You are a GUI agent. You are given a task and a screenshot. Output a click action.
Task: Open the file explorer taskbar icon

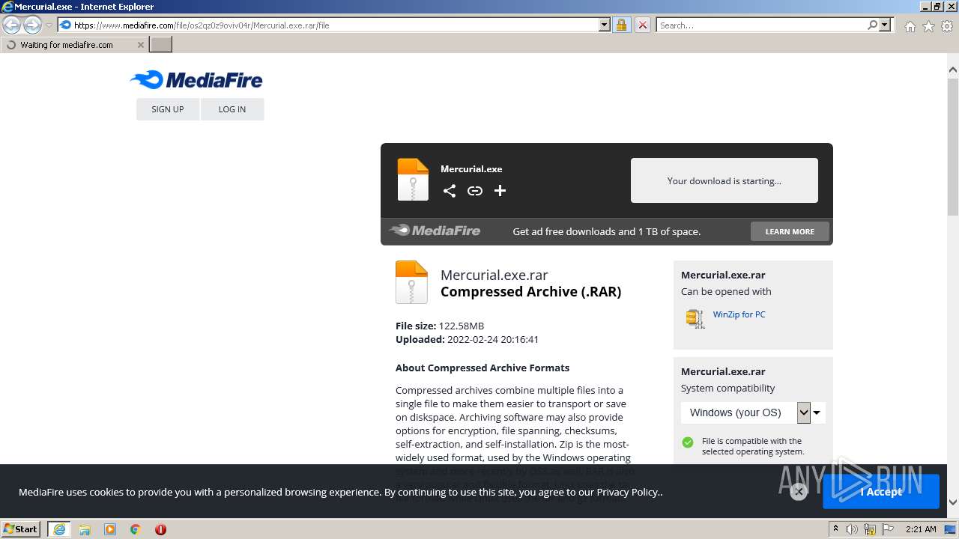click(85, 529)
